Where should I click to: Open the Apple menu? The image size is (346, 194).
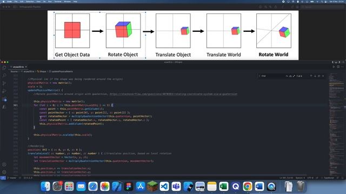[x=3, y=2]
